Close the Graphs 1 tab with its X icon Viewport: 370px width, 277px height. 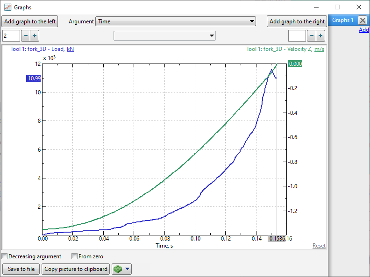[363, 20]
